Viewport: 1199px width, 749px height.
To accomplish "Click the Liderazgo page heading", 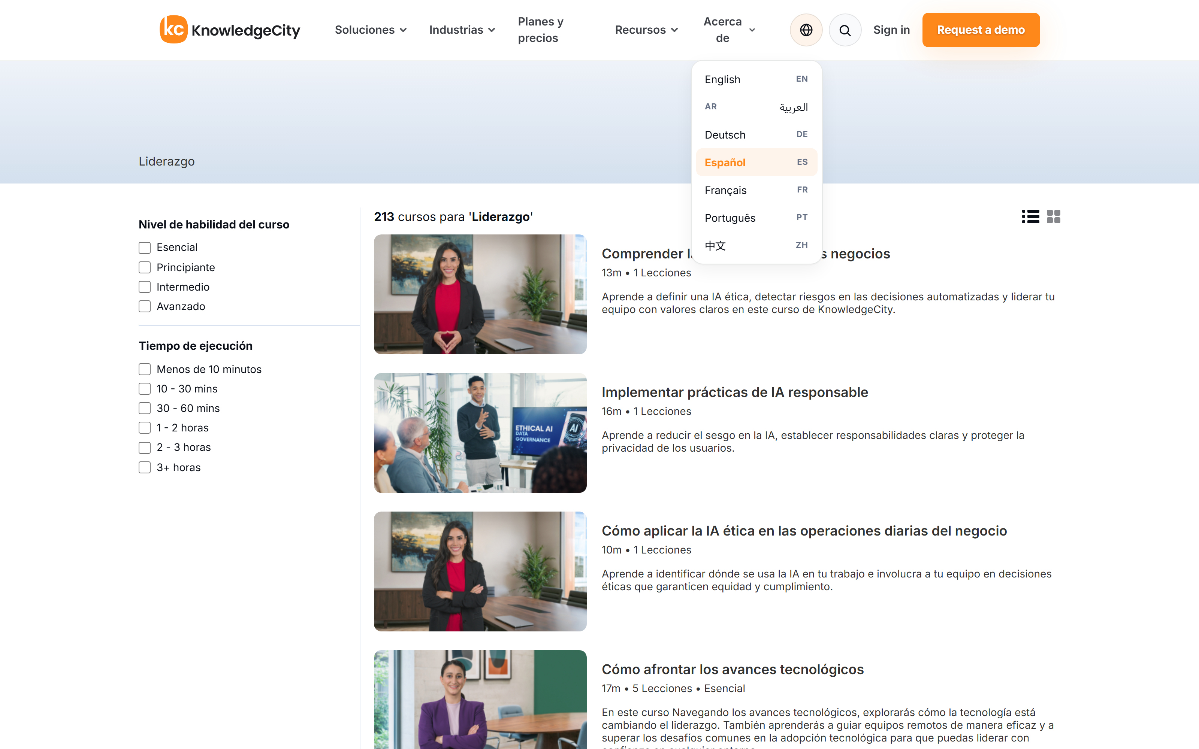I will [166, 161].
